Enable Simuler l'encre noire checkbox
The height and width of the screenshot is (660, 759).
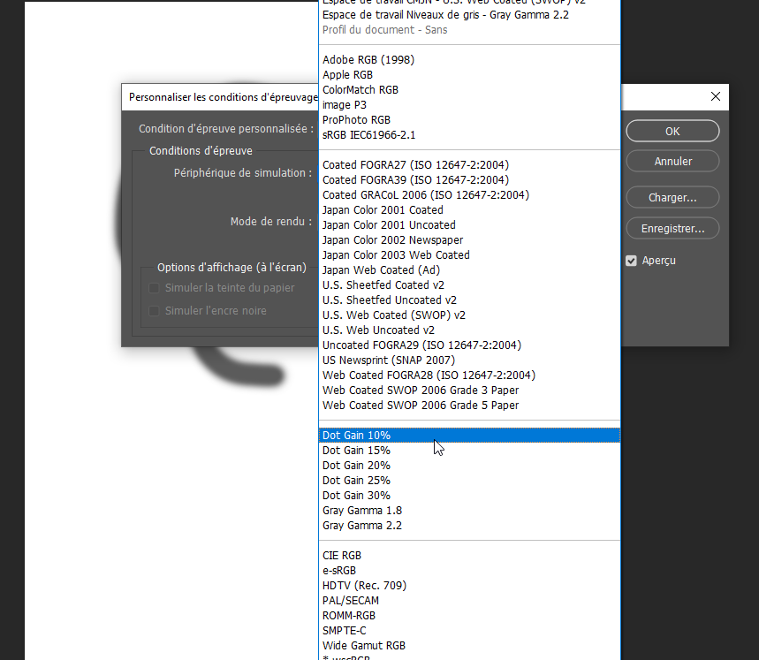[x=155, y=311]
